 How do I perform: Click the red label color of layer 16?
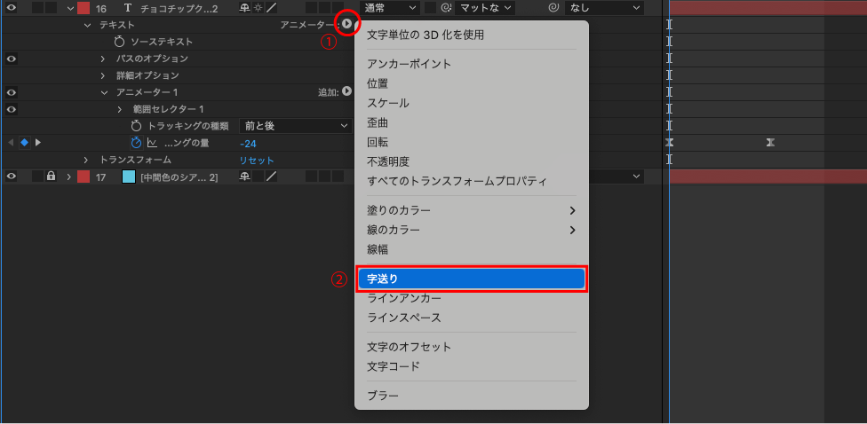[x=84, y=8]
